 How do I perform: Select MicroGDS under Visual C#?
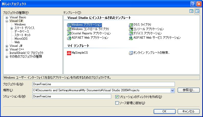21,39
